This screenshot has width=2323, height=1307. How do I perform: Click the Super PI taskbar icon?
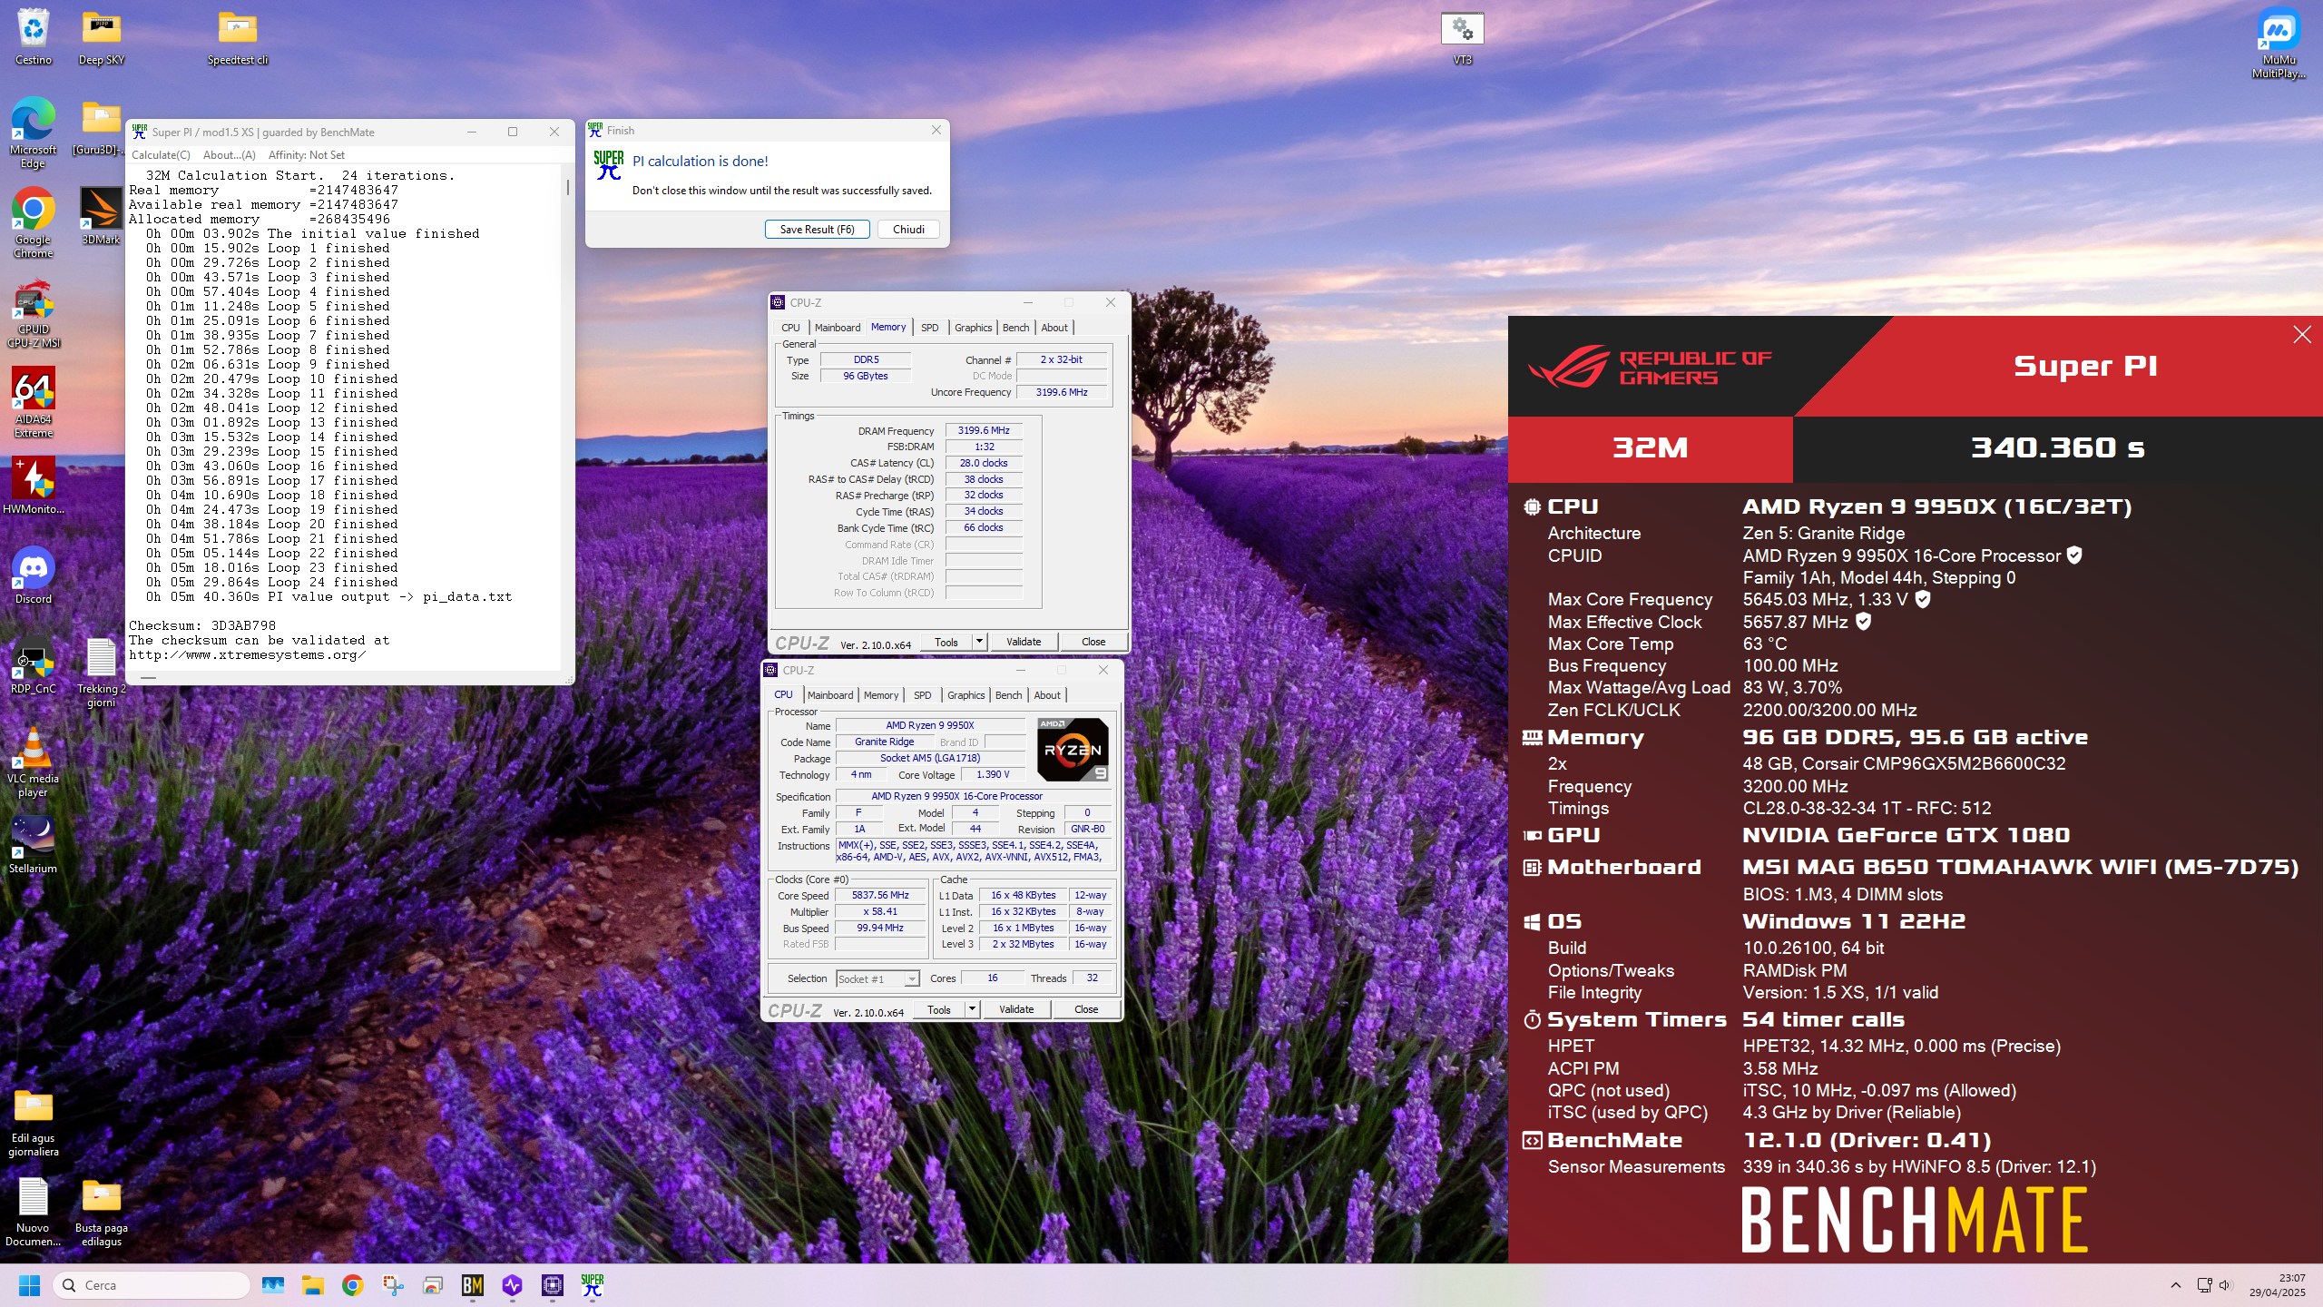[x=593, y=1285]
